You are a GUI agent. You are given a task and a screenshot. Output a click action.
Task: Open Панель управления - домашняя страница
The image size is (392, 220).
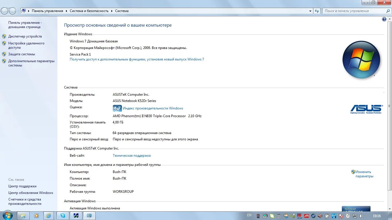(x=25, y=25)
